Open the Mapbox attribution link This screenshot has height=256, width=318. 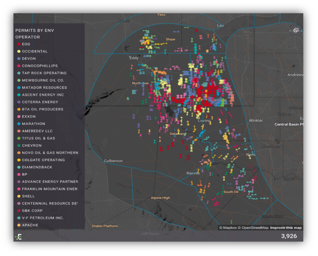228,228
